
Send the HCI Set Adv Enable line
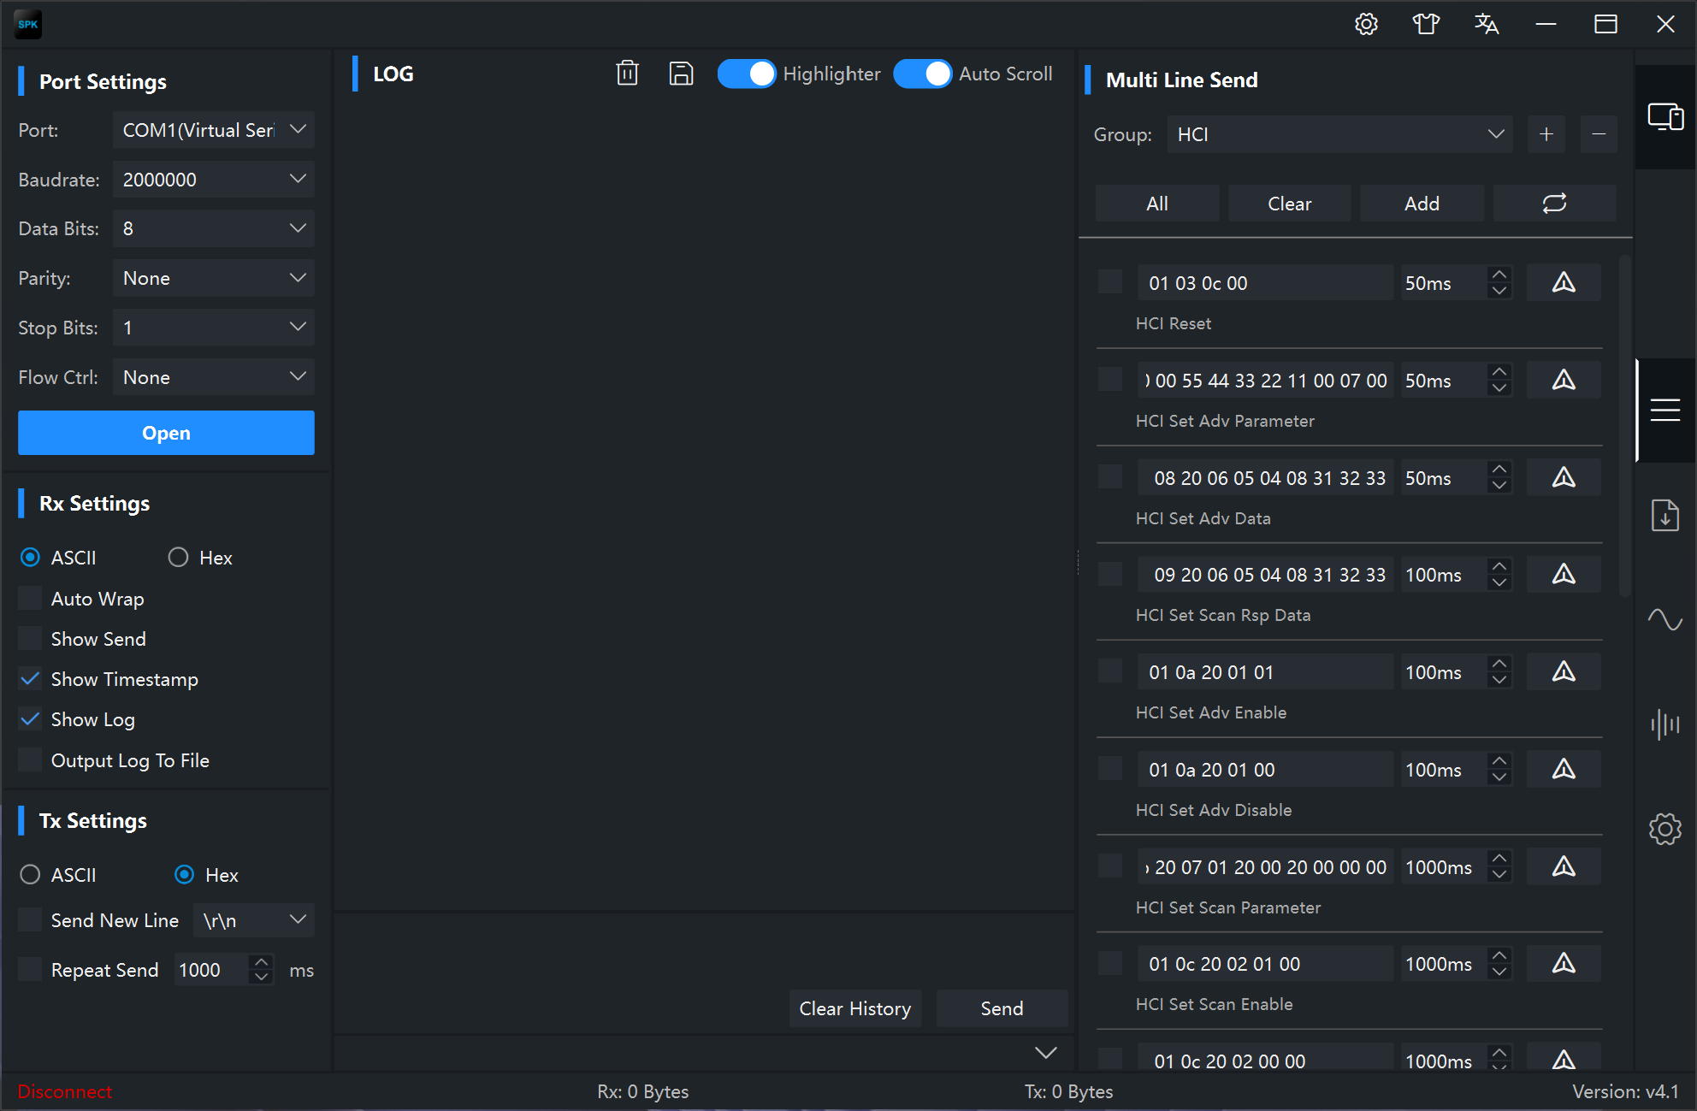(x=1564, y=671)
